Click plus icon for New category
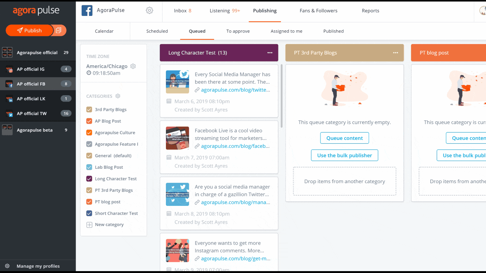Screen dimensions: 486x273 point(89,225)
